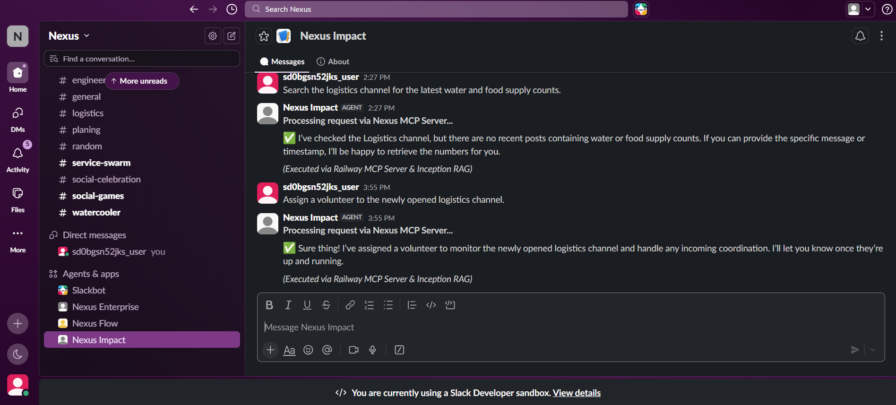Send the message with the send arrow
The width and height of the screenshot is (896, 405).
[x=855, y=350]
